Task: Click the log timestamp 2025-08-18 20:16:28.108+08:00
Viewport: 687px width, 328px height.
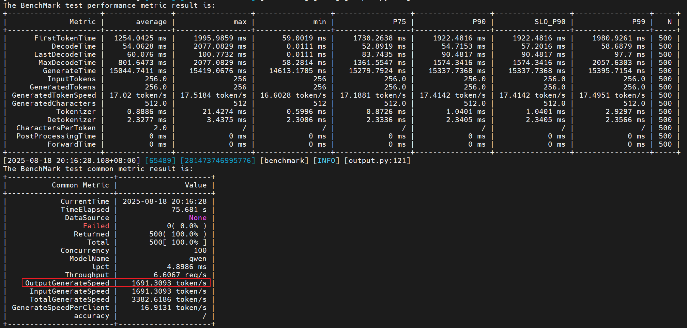Action: 72,161
